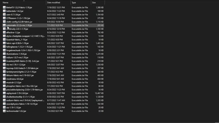The image size is (219, 123).
Task: Select the file continuity-2.0.1+1.19.jar
Action: [x=17, y=29]
